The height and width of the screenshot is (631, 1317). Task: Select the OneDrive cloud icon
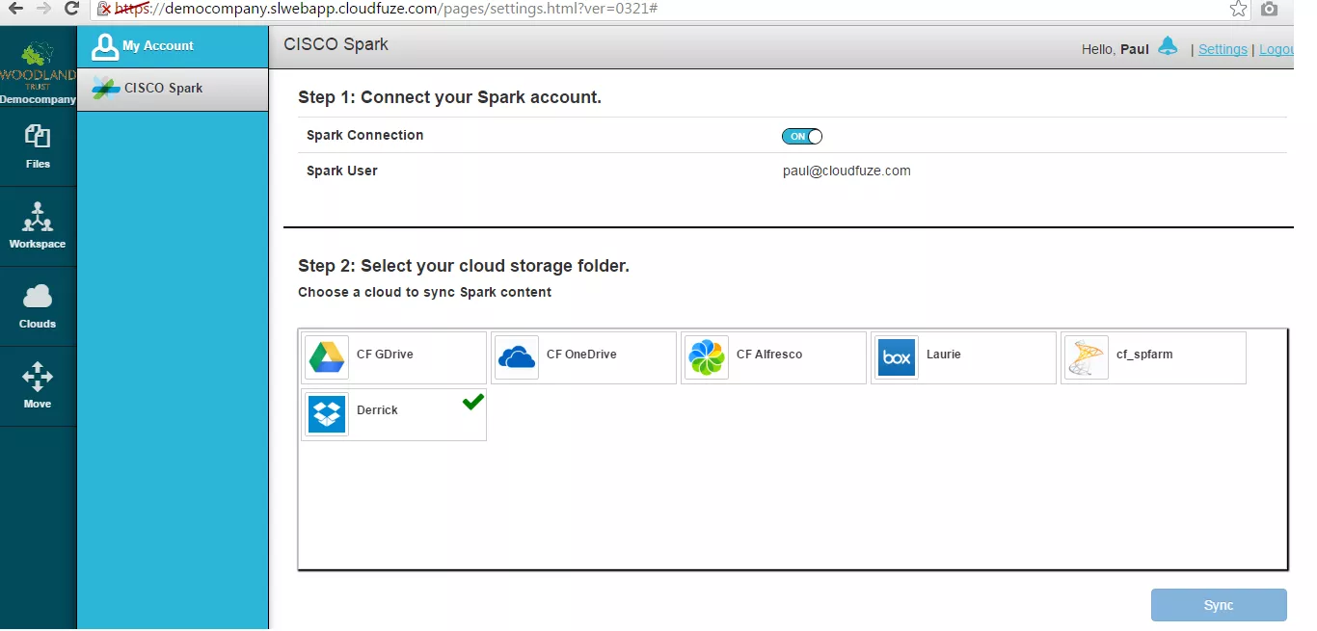click(x=517, y=357)
